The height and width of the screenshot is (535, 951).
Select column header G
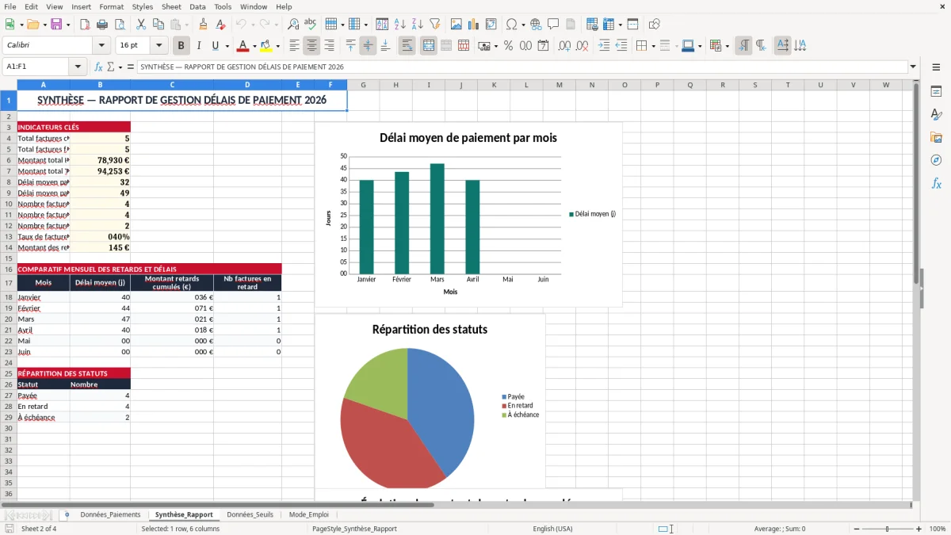point(363,85)
